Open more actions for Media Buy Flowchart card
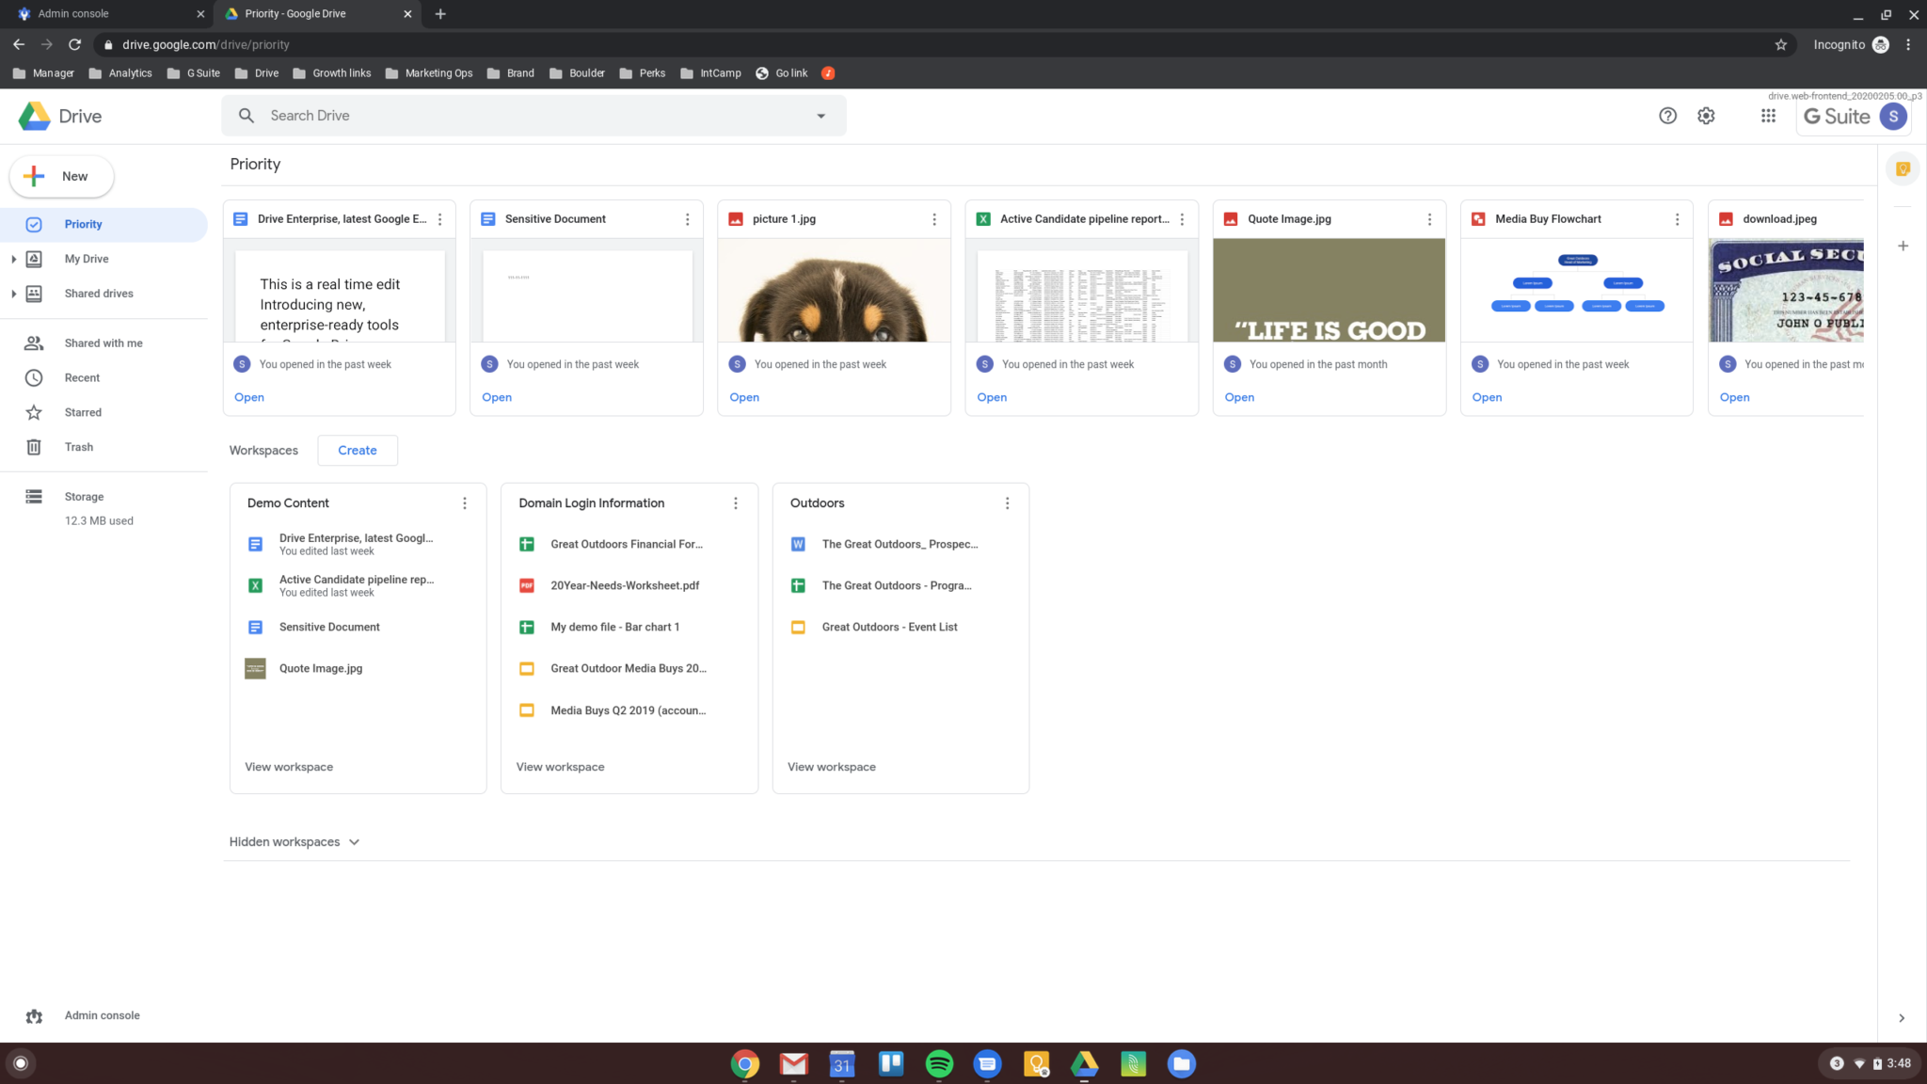This screenshot has height=1084, width=1927. click(x=1677, y=219)
